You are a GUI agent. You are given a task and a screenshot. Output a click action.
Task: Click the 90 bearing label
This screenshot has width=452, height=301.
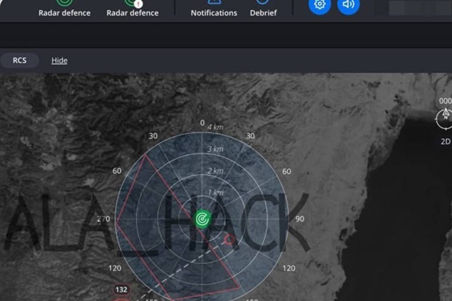pos(299,219)
